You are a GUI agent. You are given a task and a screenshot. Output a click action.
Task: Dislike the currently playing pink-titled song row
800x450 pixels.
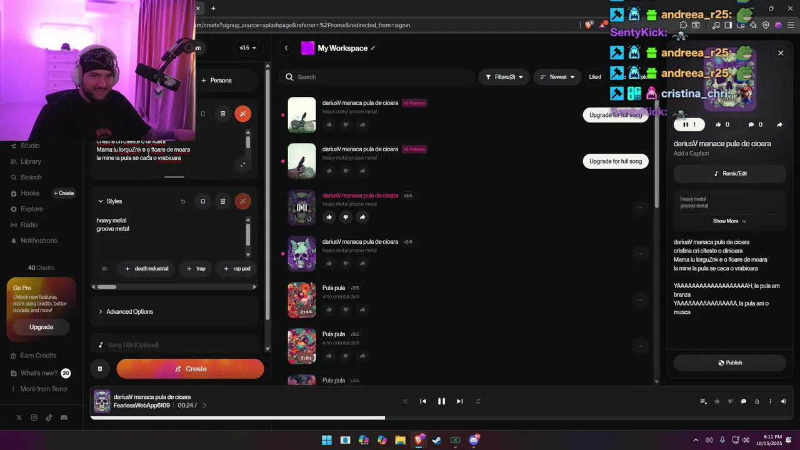click(346, 217)
